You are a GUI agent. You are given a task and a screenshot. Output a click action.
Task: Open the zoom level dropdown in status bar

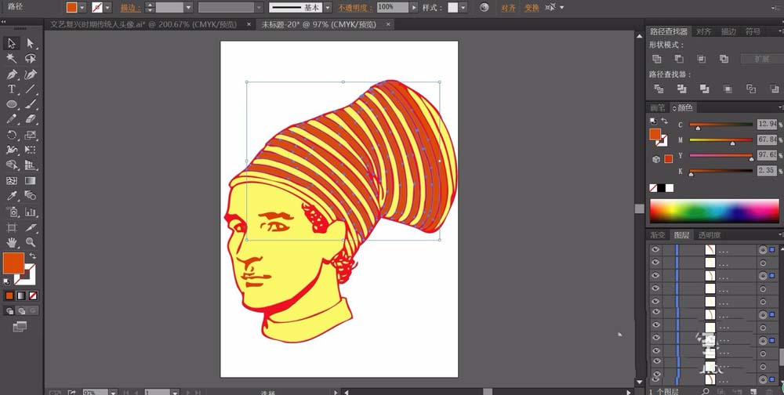coord(112,393)
